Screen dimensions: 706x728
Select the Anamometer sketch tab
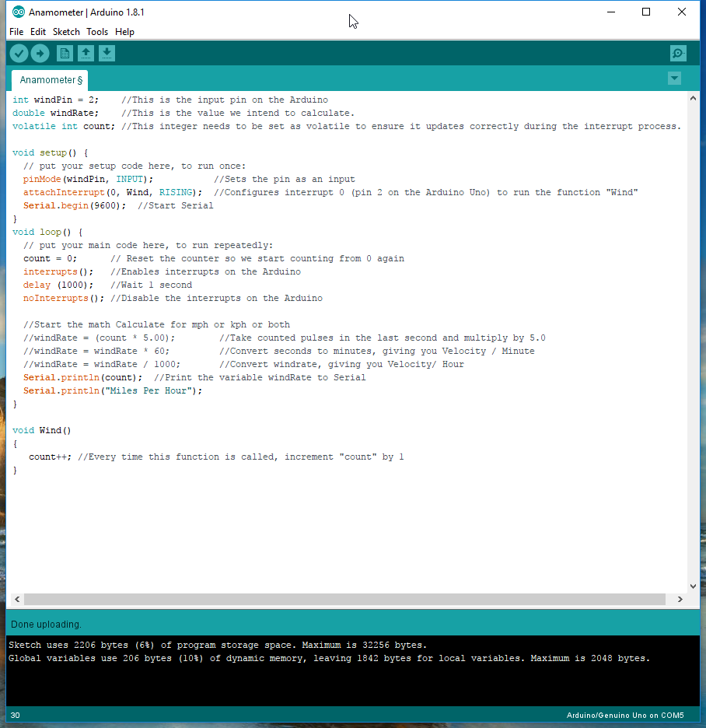click(x=50, y=80)
